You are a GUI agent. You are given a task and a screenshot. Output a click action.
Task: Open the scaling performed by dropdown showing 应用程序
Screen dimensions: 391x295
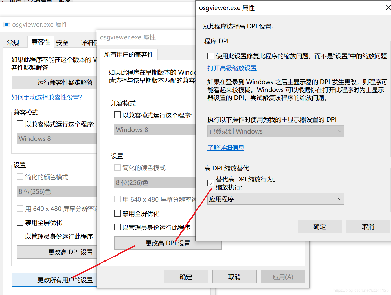(275, 199)
